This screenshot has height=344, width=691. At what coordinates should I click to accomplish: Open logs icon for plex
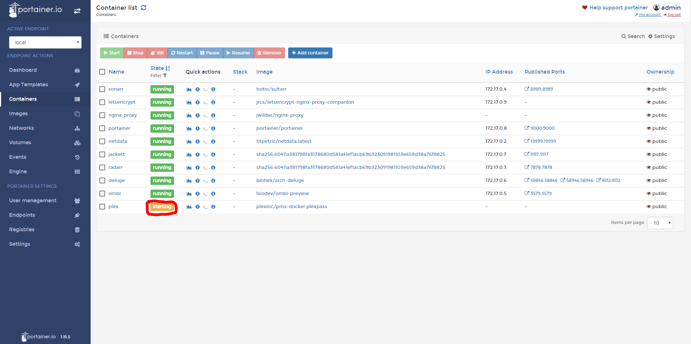pyautogui.click(x=198, y=207)
